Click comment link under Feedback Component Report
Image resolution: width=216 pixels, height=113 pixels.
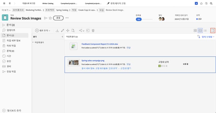[128, 47]
